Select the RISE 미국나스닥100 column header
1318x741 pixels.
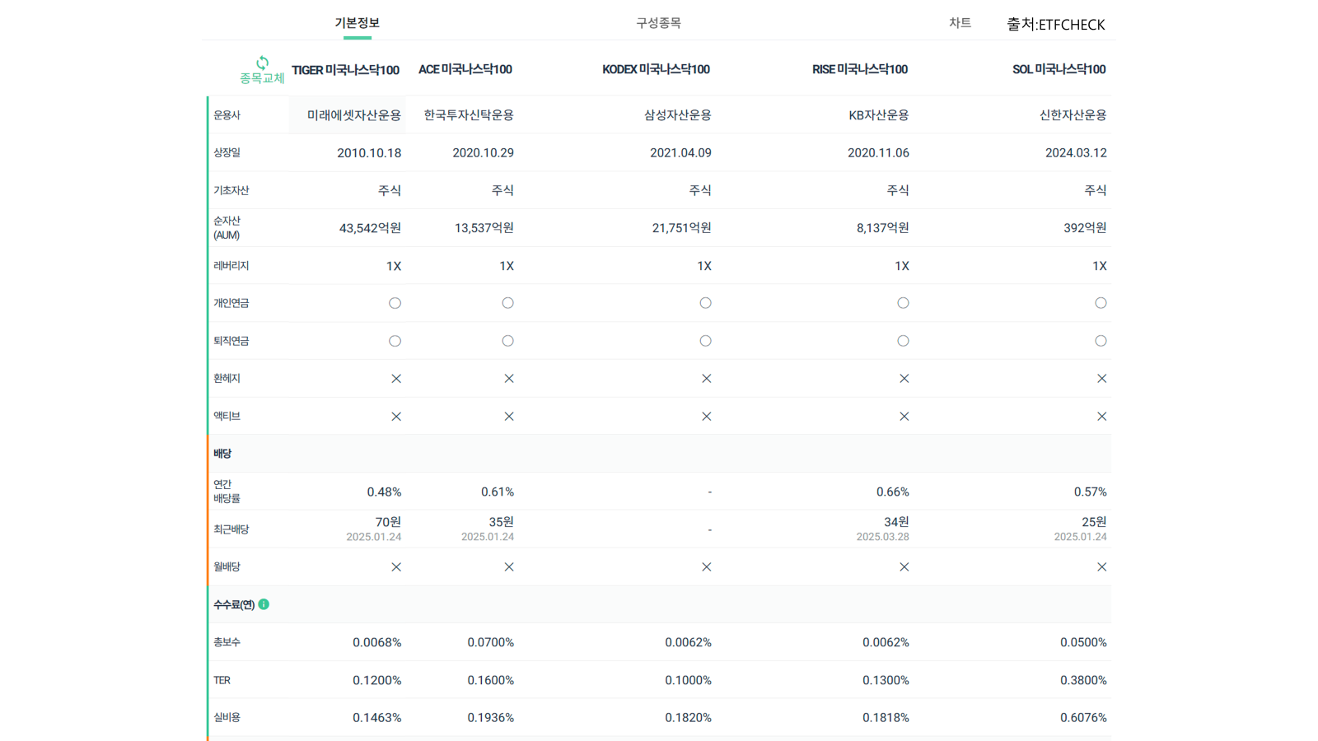pyautogui.click(x=860, y=70)
